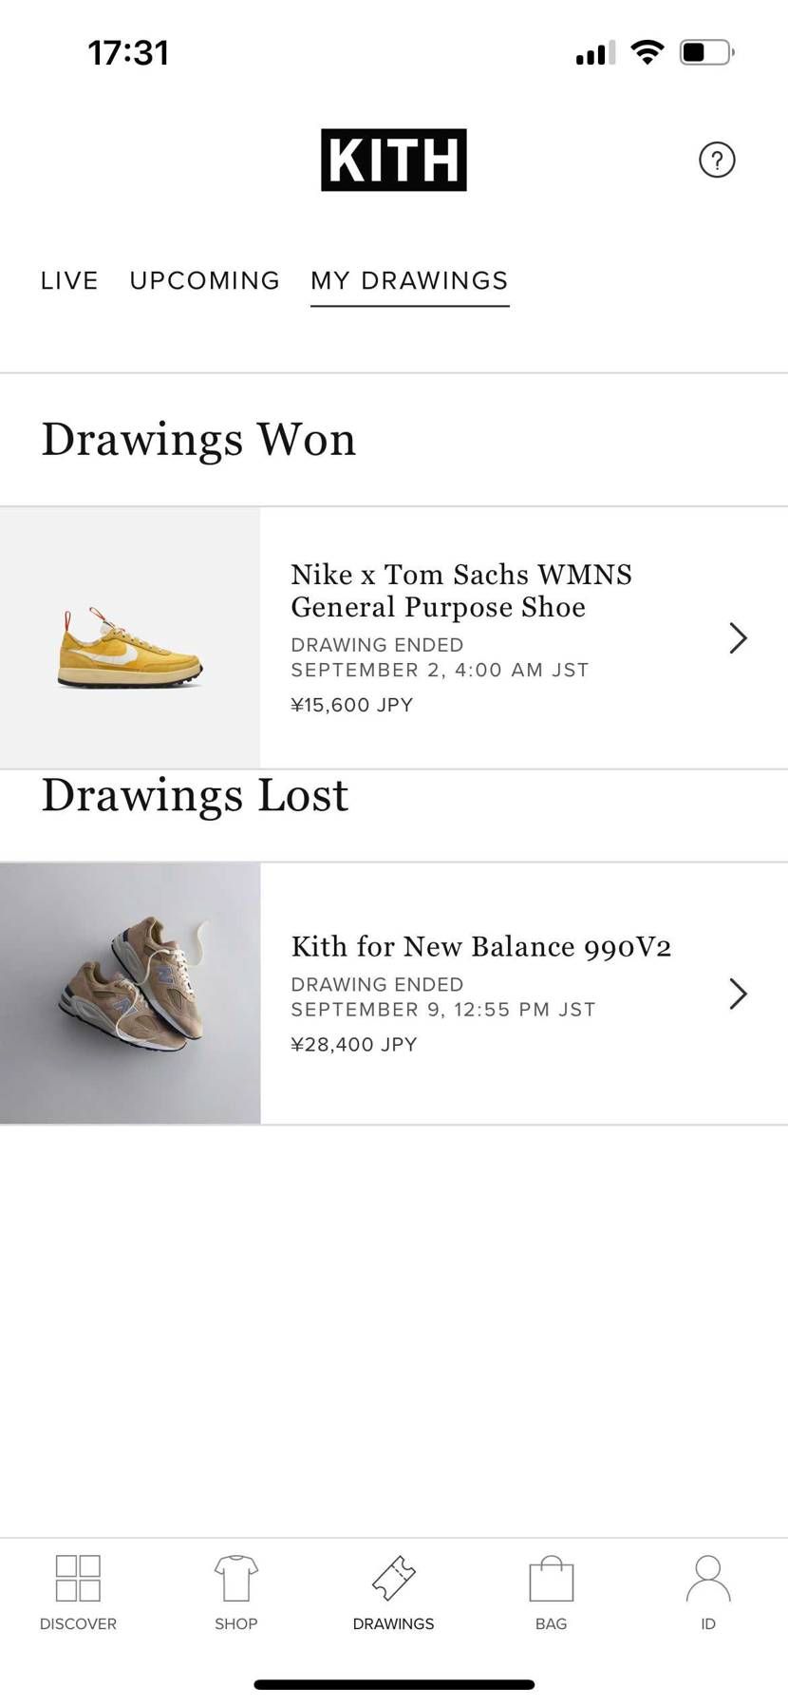Switch to the Upcoming tab
The height and width of the screenshot is (1706, 788).
pos(204,281)
